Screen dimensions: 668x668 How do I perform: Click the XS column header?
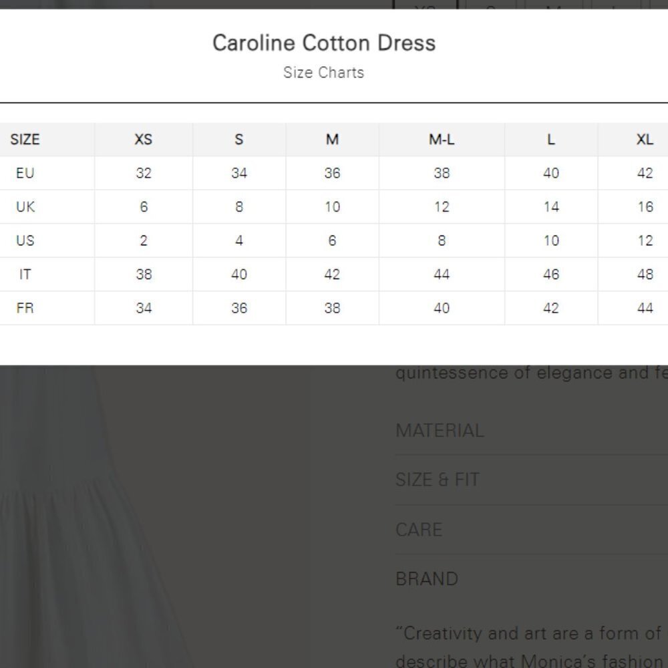click(x=144, y=140)
